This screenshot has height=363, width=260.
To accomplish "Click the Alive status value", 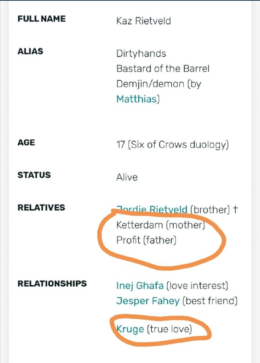I will (127, 177).
